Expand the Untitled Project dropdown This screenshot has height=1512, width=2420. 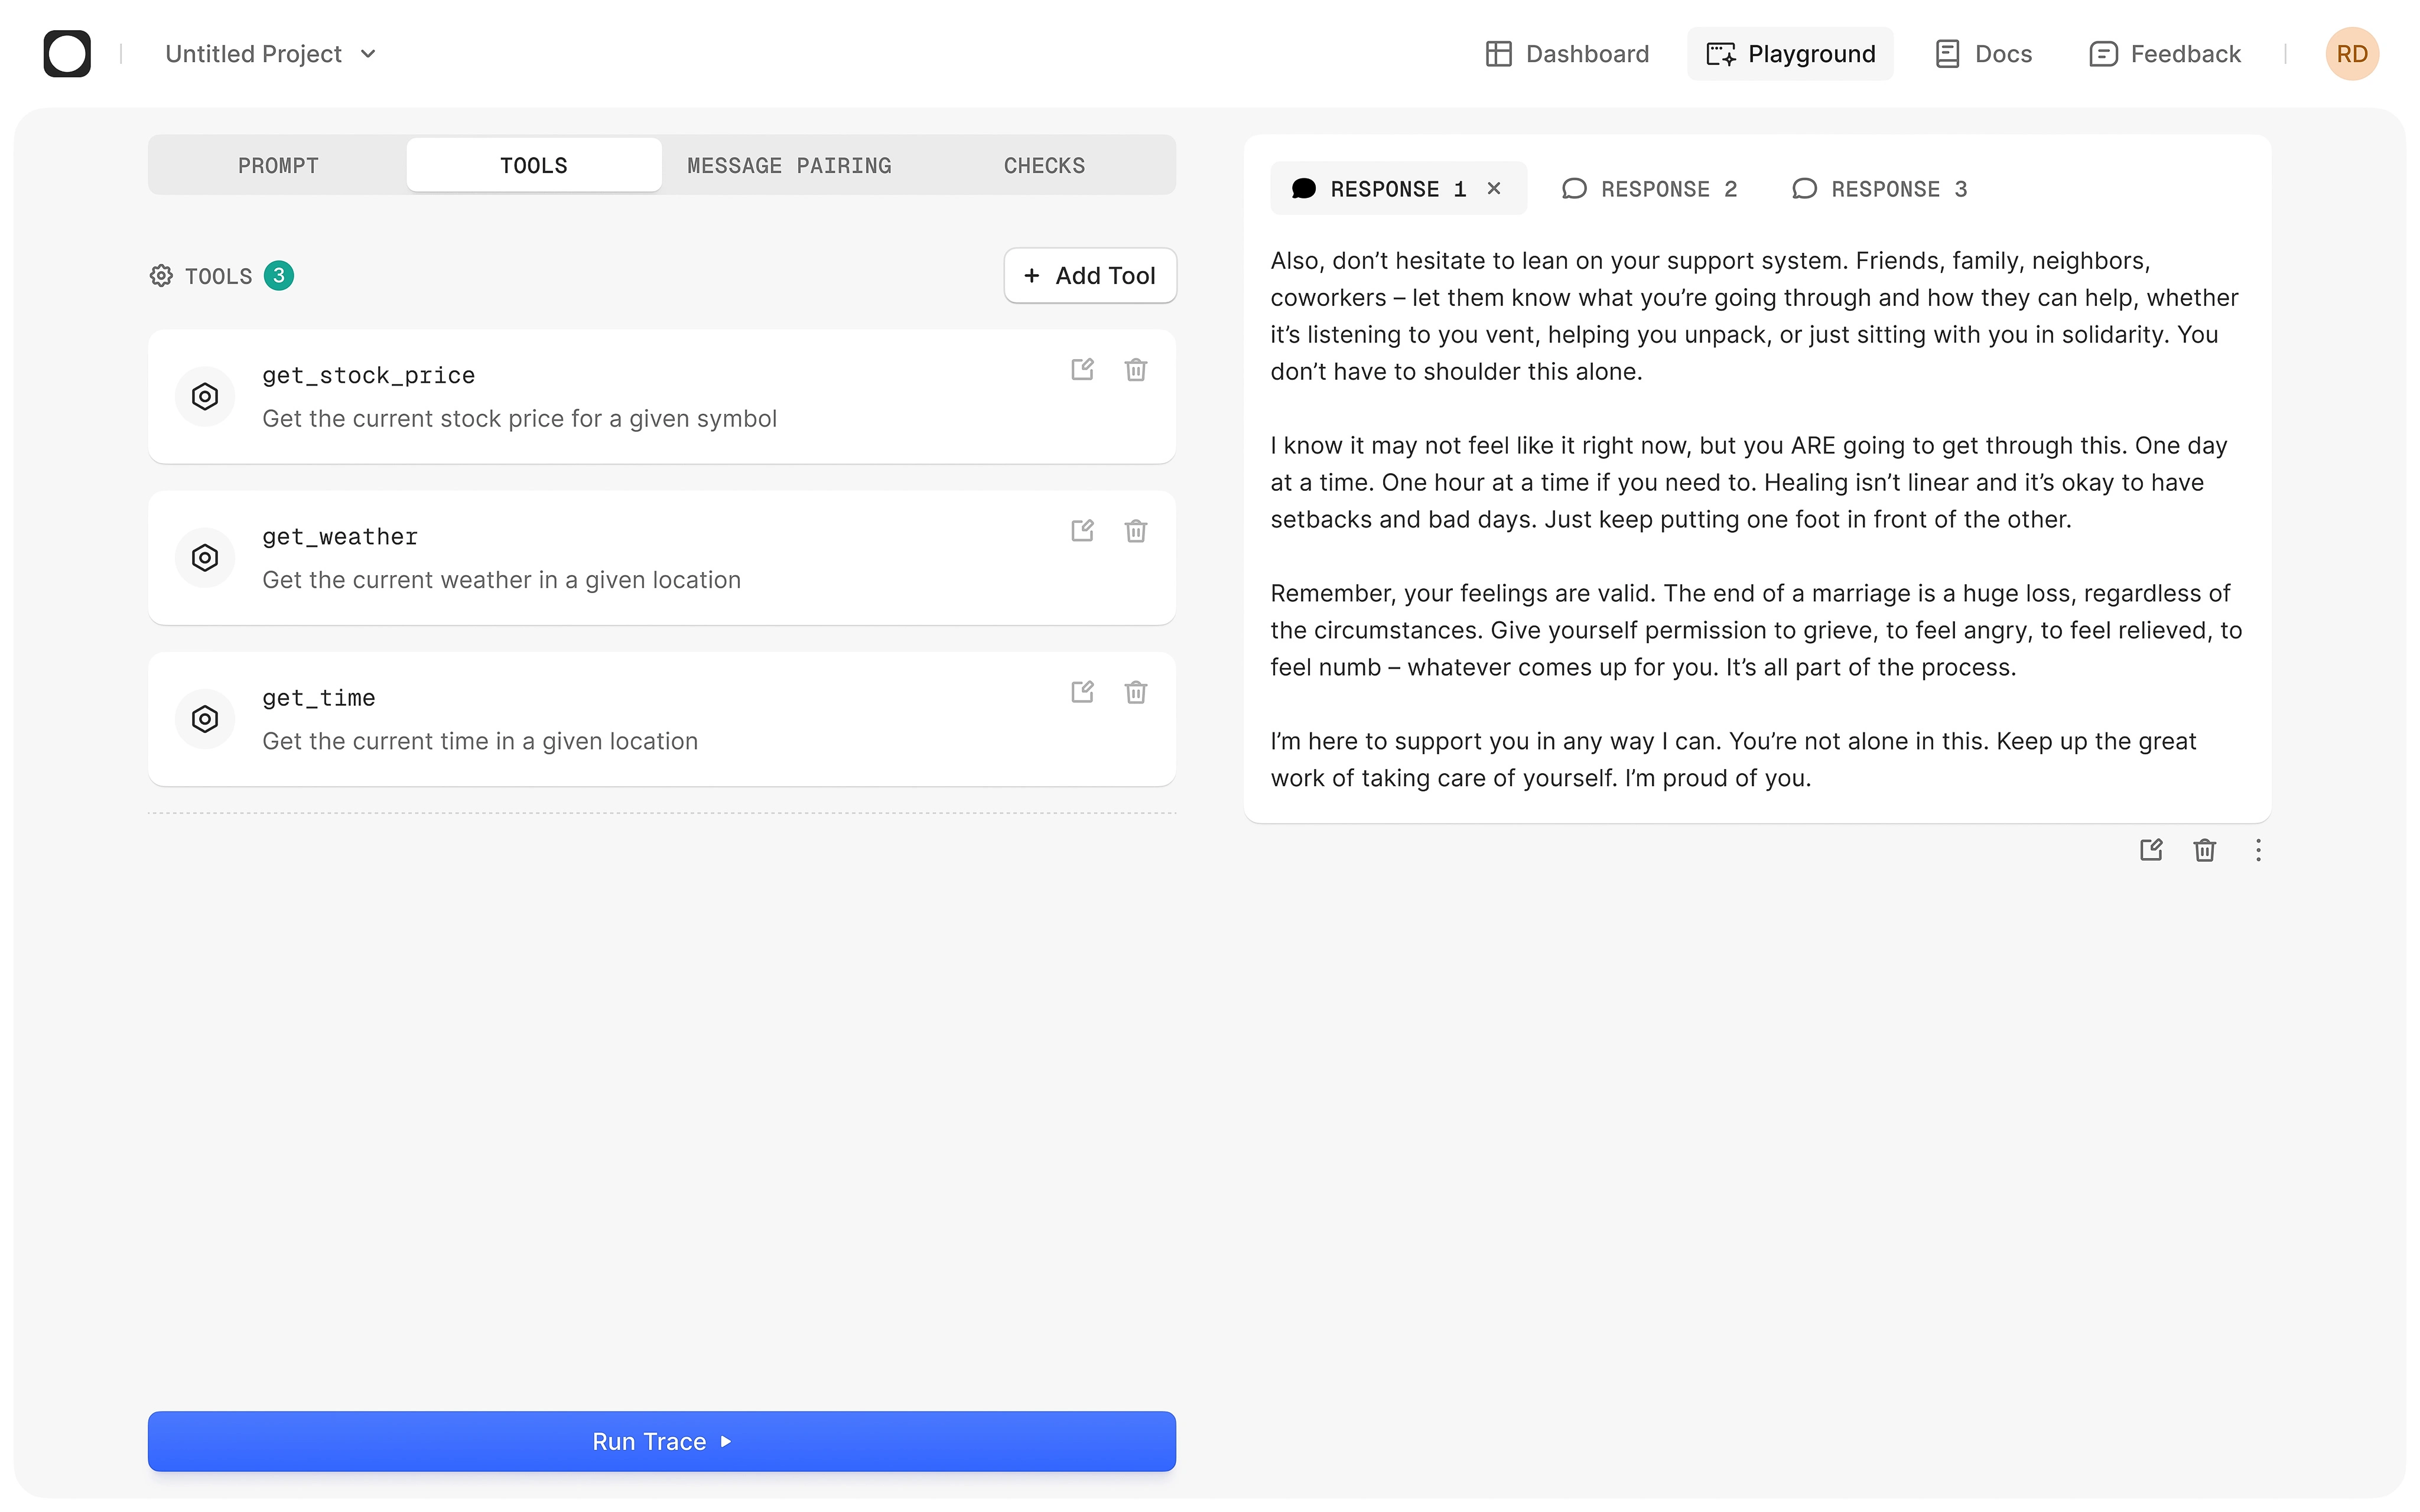[x=270, y=54]
